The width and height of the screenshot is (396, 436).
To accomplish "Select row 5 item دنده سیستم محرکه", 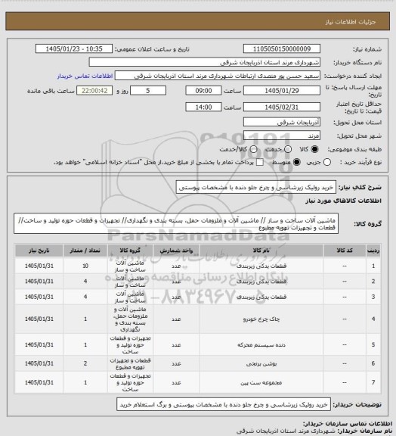I will click(x=261, y=345).
